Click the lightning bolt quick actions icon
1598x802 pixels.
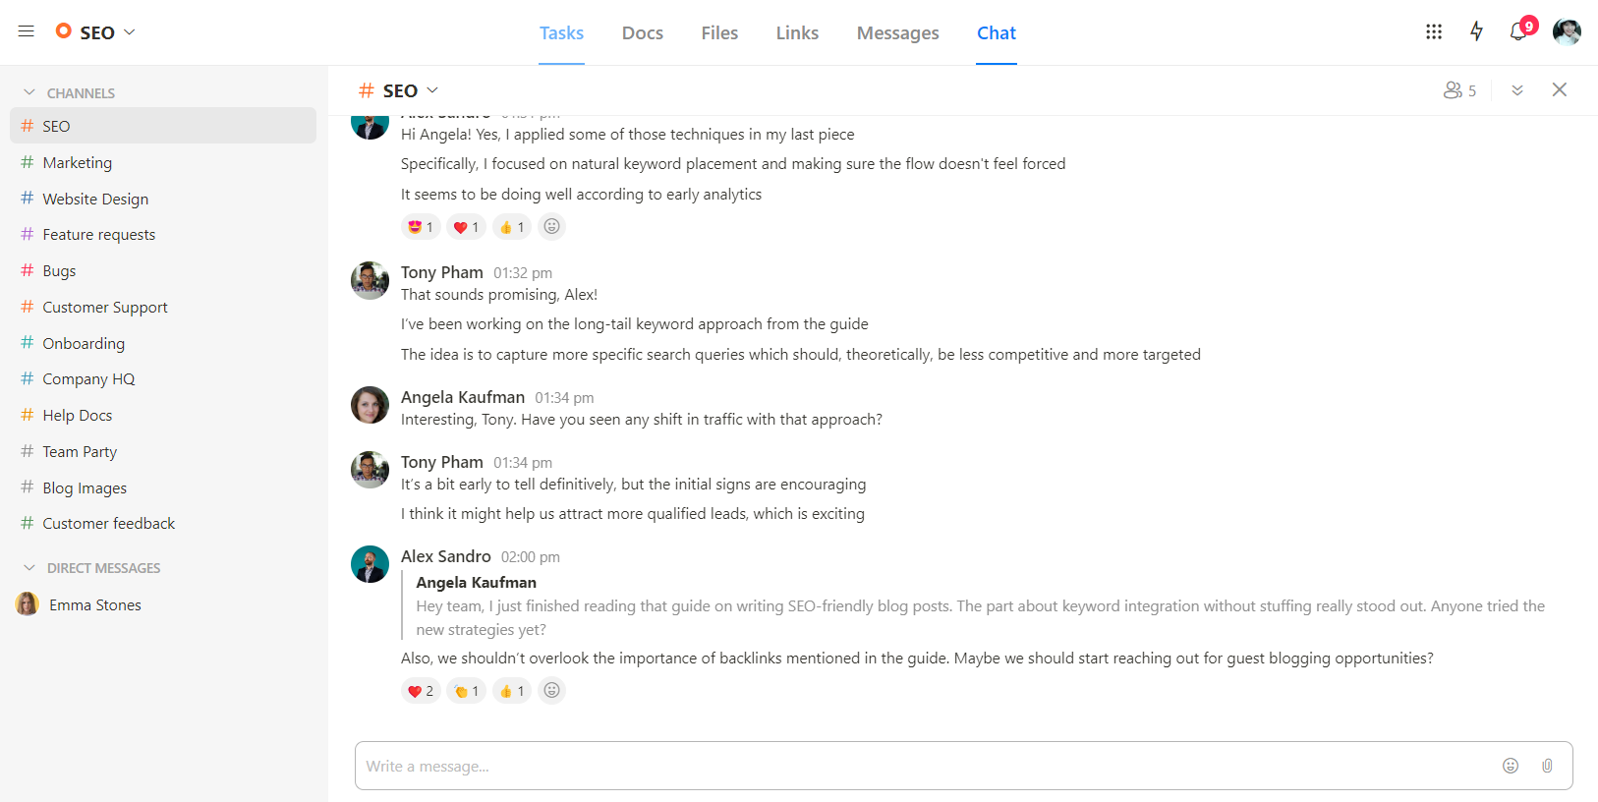(x=1476, y=31)
